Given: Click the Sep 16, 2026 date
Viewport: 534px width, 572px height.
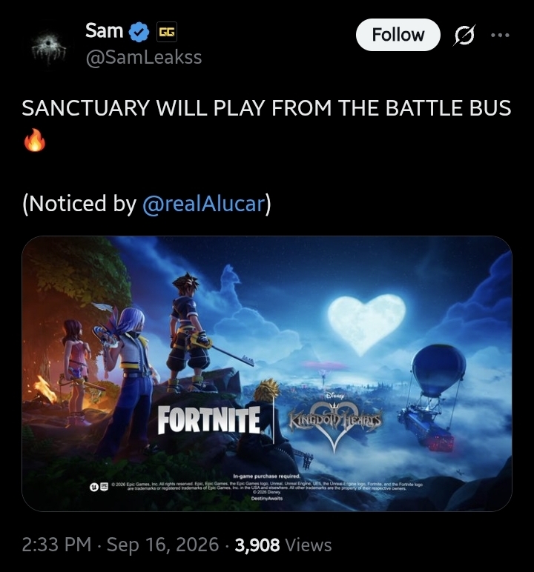Looking at the screenshot, I should [x=163, y=545].
